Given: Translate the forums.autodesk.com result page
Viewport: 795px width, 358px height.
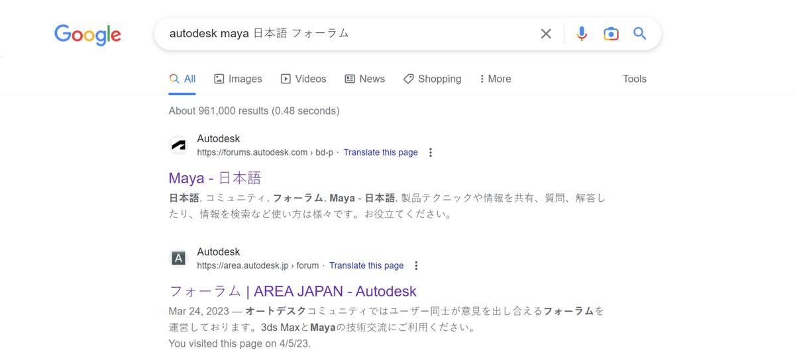Looking at the screenshot, I should [x=381, y=152].
